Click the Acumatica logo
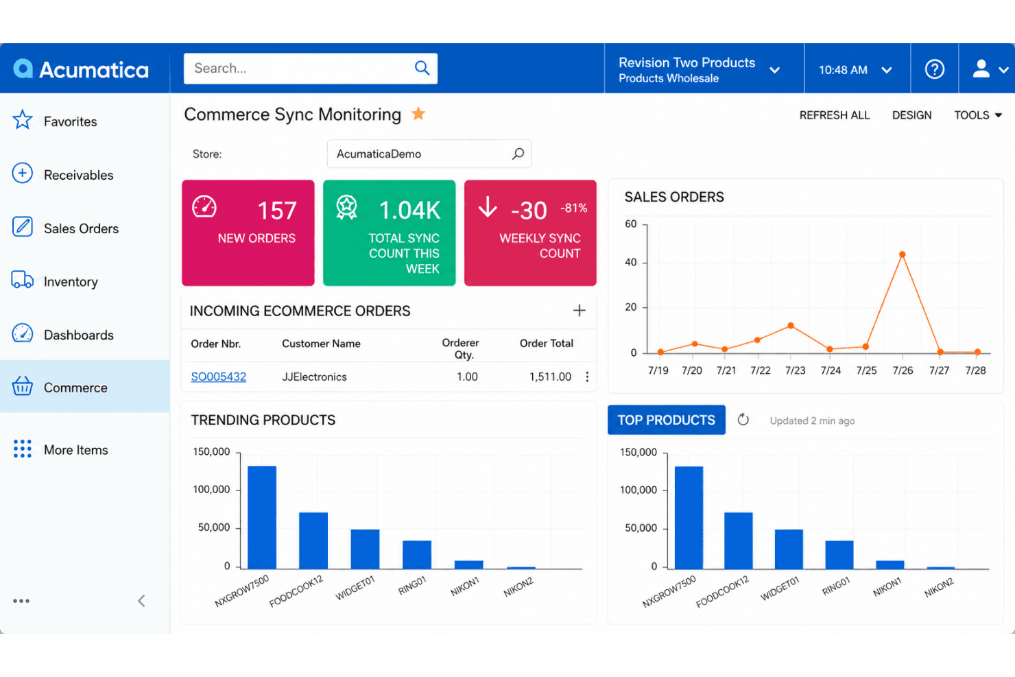Image resolution: width=1015 pixels, height=677 pixels. pyautogui.click(x=81, y=69)
